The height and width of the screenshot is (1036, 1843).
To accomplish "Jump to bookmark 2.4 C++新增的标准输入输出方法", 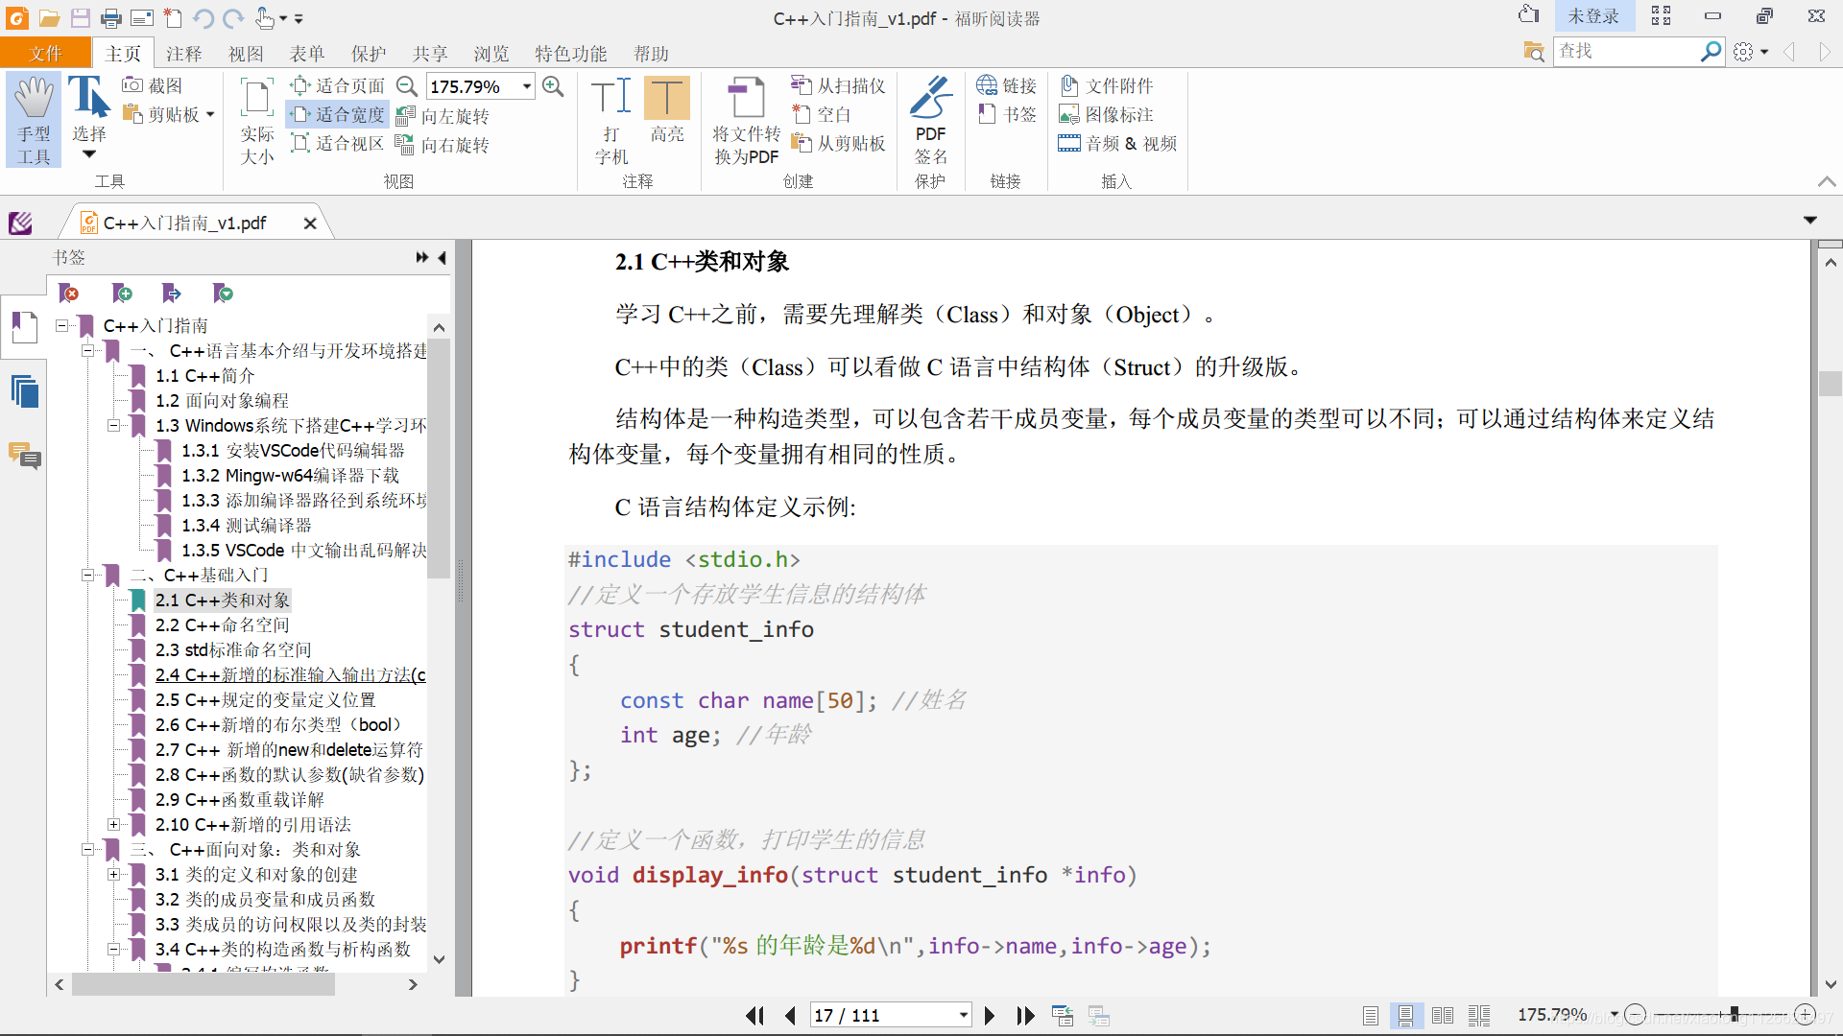I will pyautogui.click(x=290, y=674).
